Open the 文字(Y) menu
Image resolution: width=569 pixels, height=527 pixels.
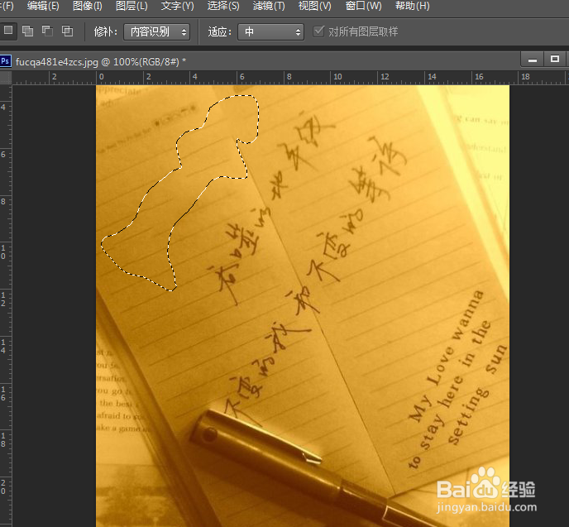(x=177, y=6)
